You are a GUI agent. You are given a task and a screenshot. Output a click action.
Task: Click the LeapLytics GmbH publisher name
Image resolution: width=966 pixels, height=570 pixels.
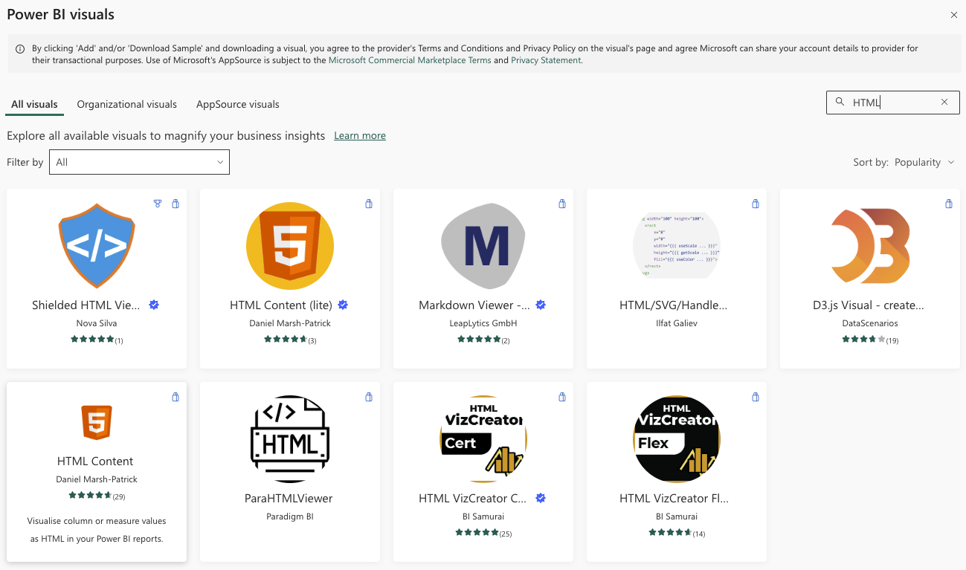483,323
